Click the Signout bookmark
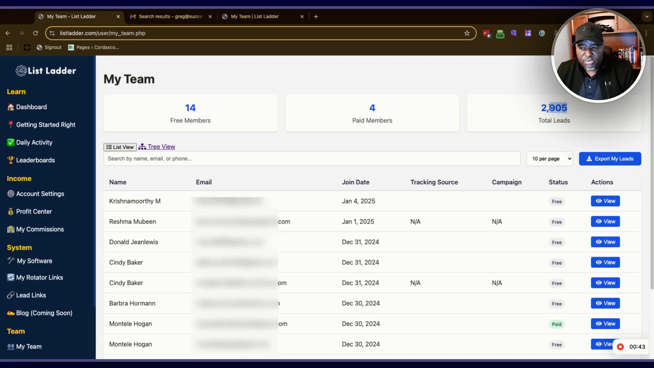The image size is (654, 368). pyautogui.click(x=49, y=47)
